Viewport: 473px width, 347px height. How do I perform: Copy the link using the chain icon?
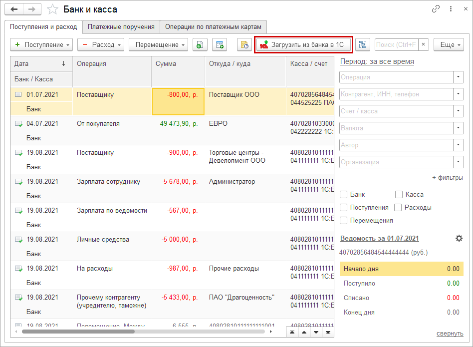click(x=436, y=9)
